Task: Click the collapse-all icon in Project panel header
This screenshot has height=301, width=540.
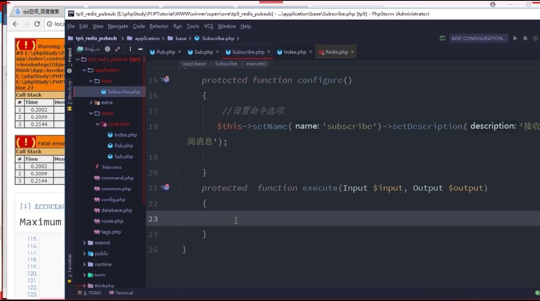Action: pyautogui.click(x=118, y=49)
